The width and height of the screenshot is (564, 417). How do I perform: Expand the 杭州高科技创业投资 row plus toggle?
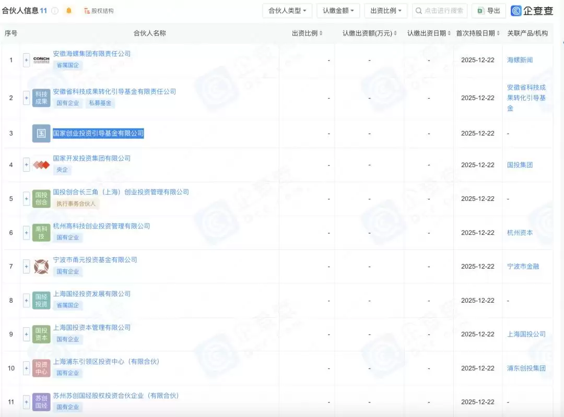tap(26, 233)
